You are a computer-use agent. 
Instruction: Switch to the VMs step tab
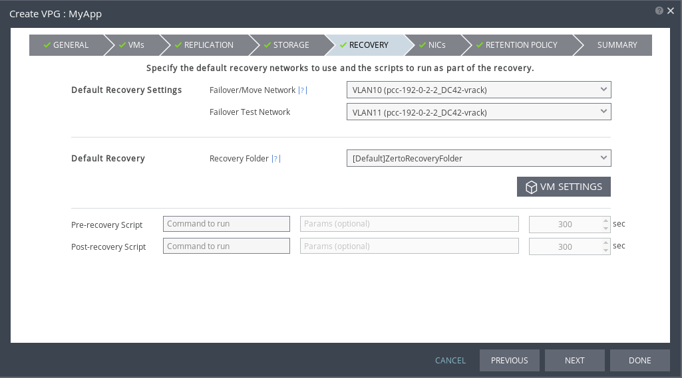[132, 45]
